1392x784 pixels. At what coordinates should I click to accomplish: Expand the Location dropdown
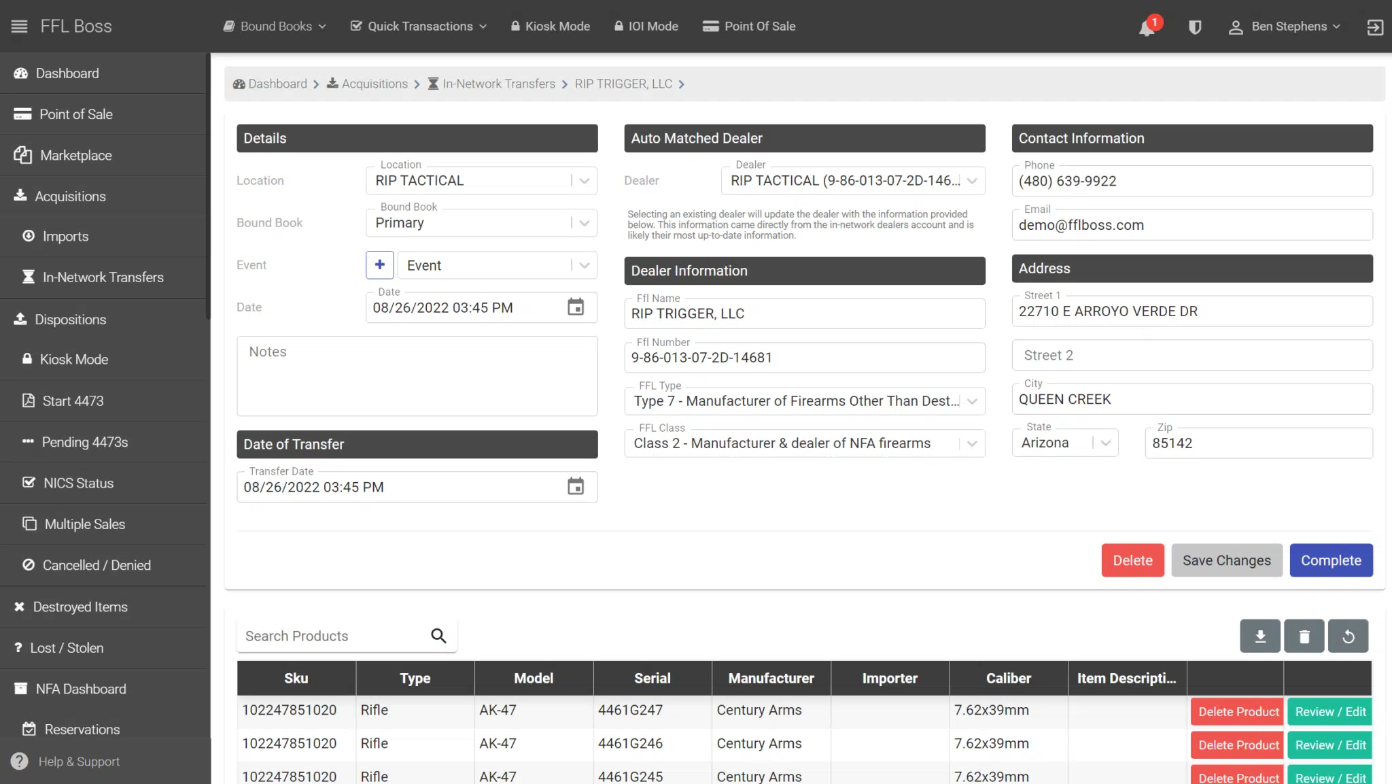tap(584, 181)
